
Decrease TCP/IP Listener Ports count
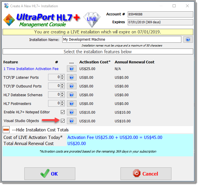(x=62, y=79)
